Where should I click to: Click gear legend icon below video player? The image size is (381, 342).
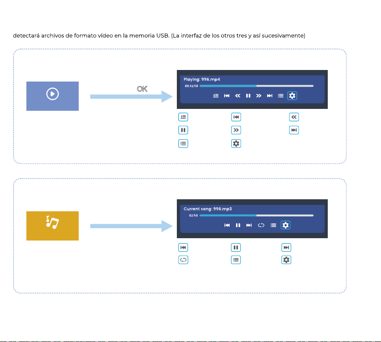click(236, 144)
